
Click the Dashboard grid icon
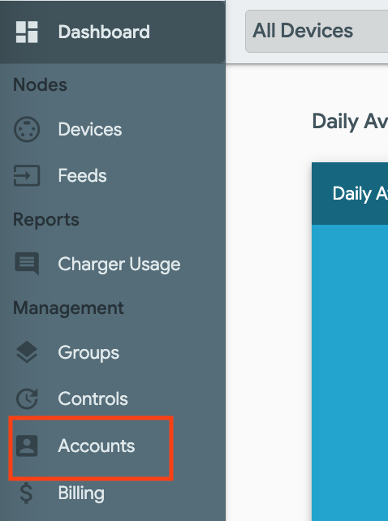point(27,32)
